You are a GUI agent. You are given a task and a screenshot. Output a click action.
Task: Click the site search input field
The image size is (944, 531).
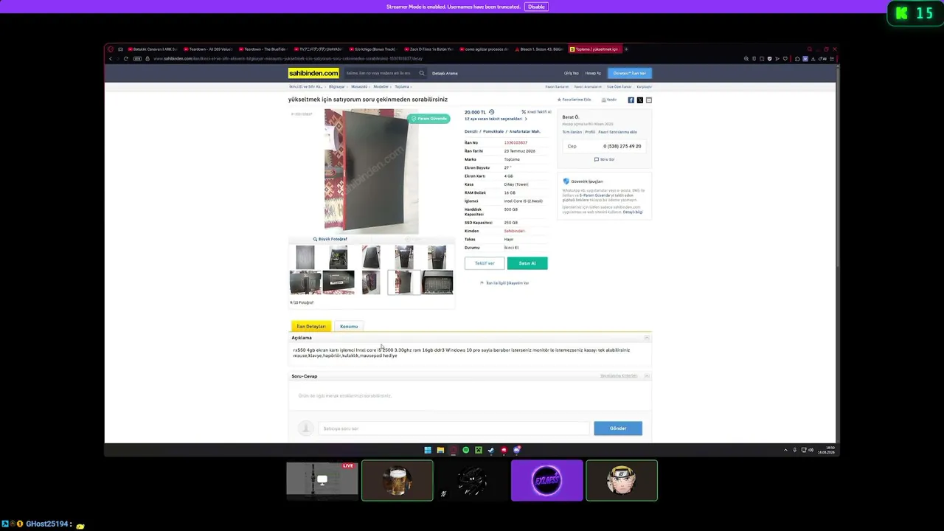[x=381, y=73]
